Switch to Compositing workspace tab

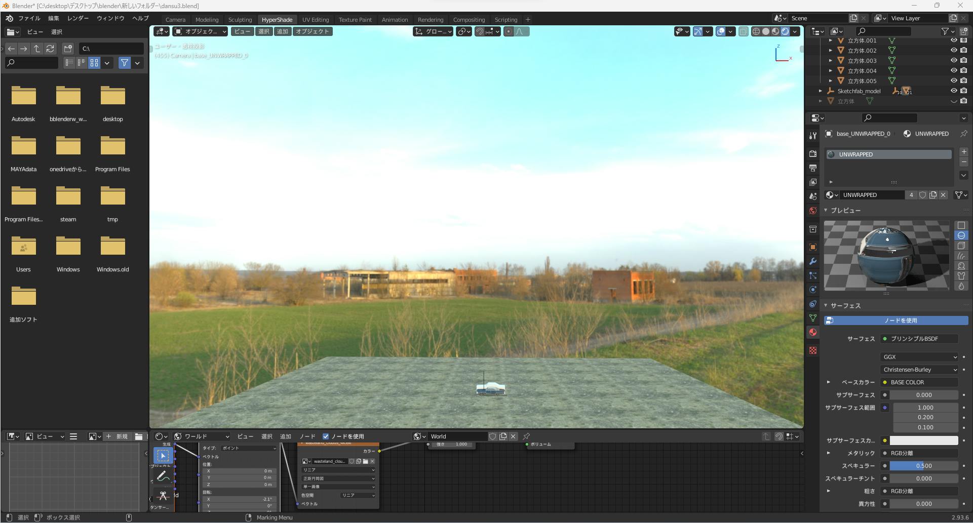tap(469, 20)
